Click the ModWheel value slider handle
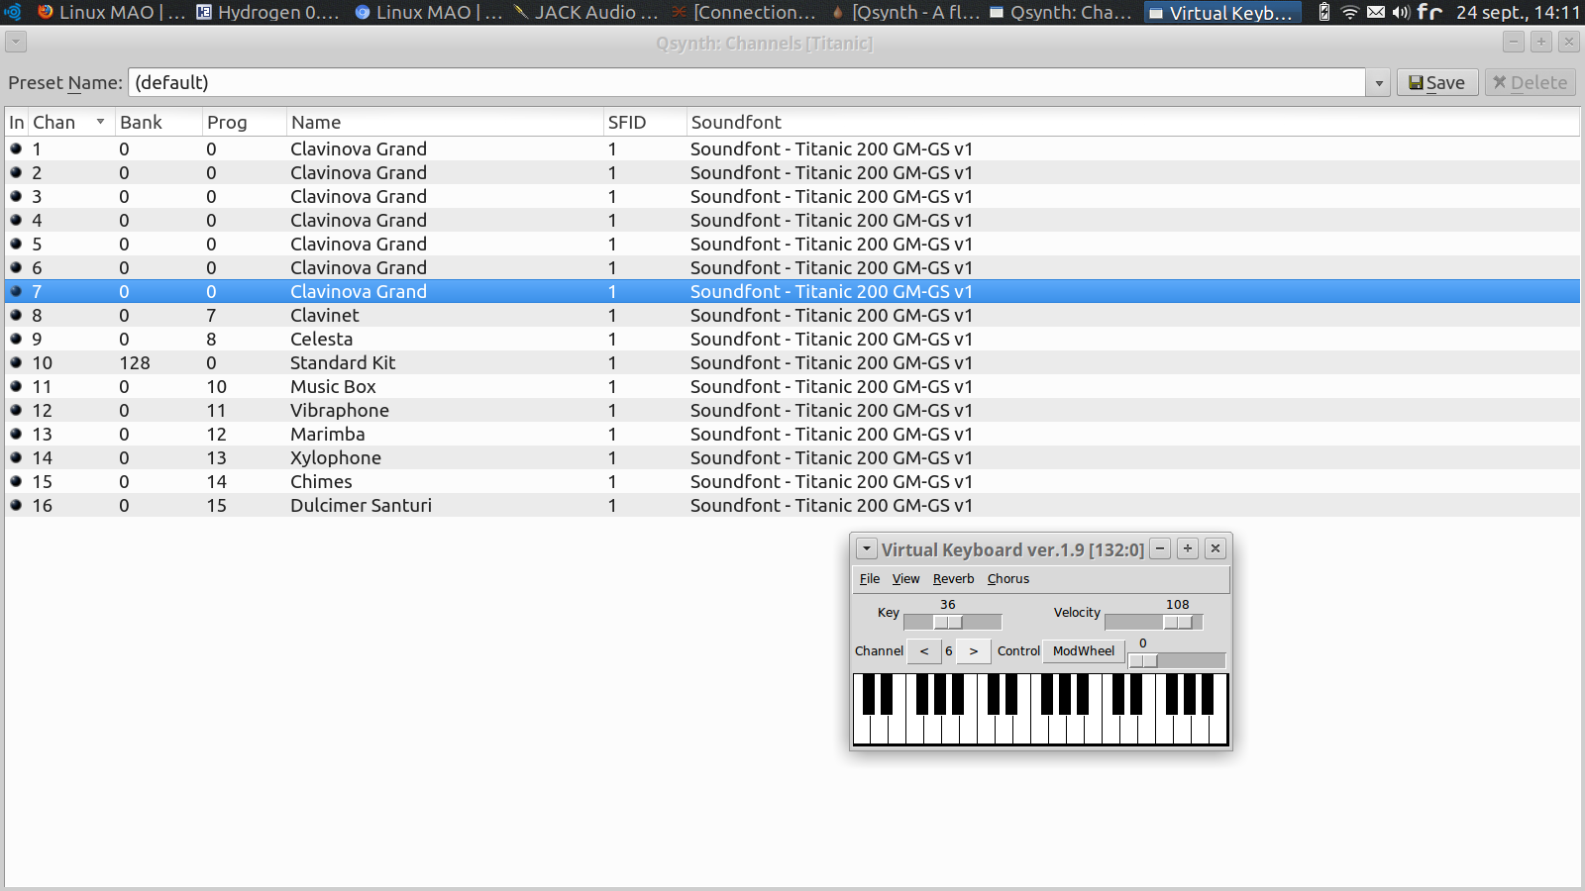1585x891 pixels. pyautogui.click(x=1143, y=661)
